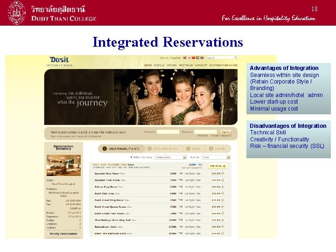Click the Disadvantages of Integration heading
Screen dimensions: 336x252
point(288,126)
